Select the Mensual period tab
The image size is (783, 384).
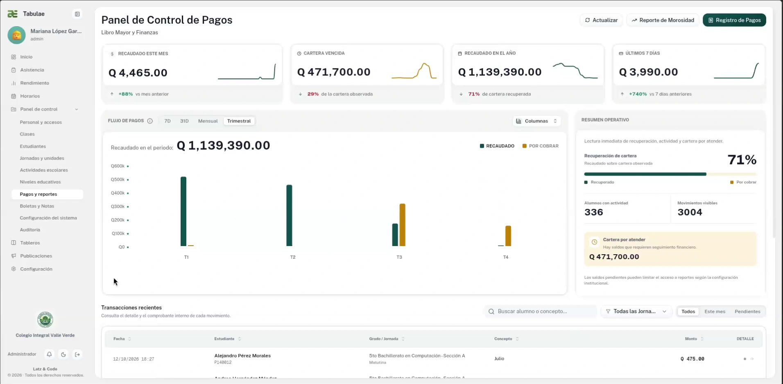[x=208, y=121]
